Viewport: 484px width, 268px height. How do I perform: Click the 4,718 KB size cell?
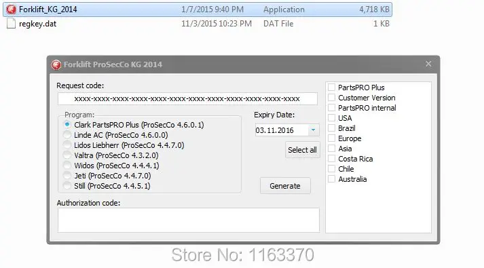(x=374, y=9)
